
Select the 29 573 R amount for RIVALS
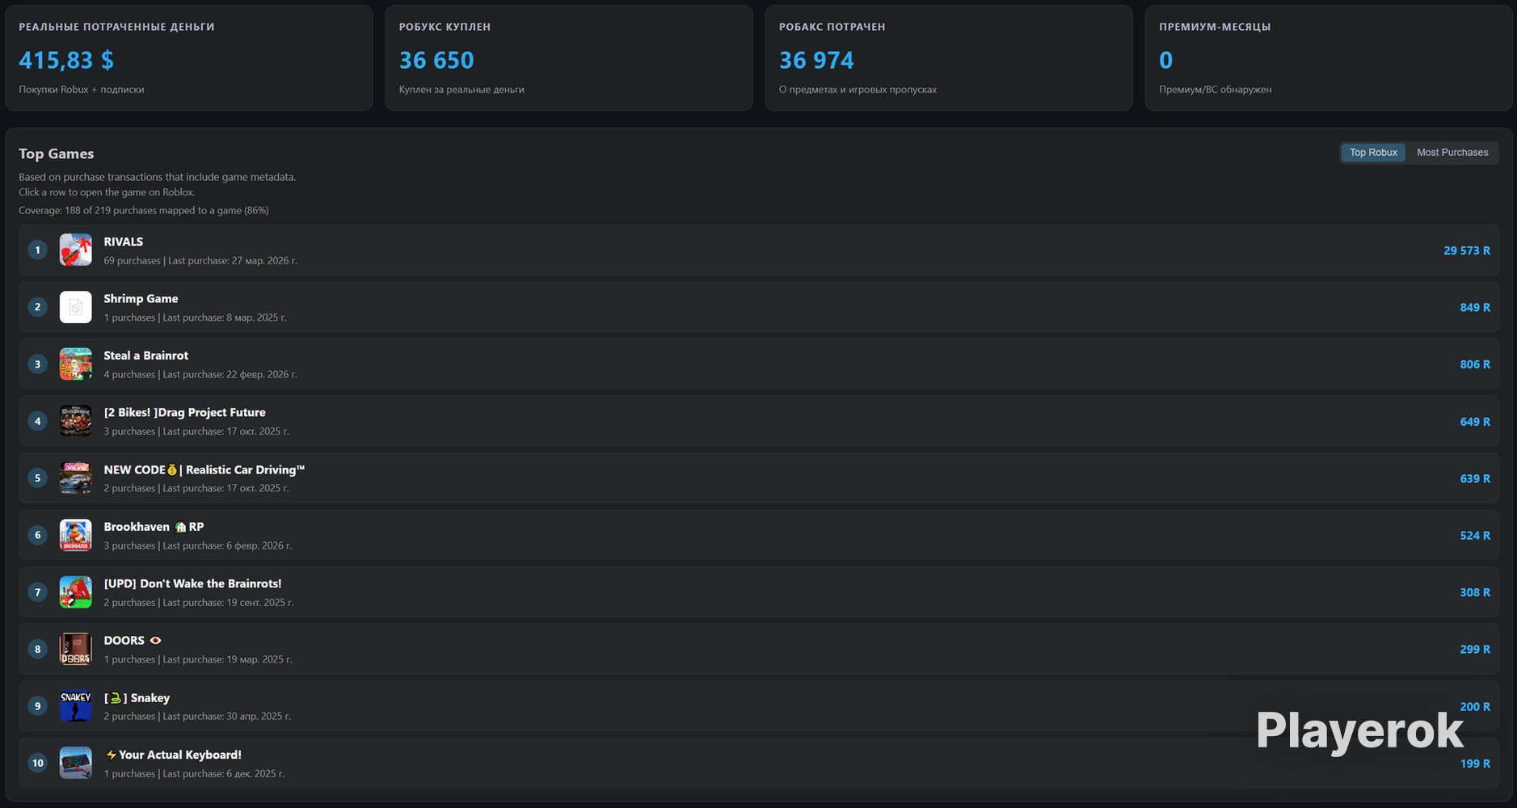click(x=1467, y=250)
